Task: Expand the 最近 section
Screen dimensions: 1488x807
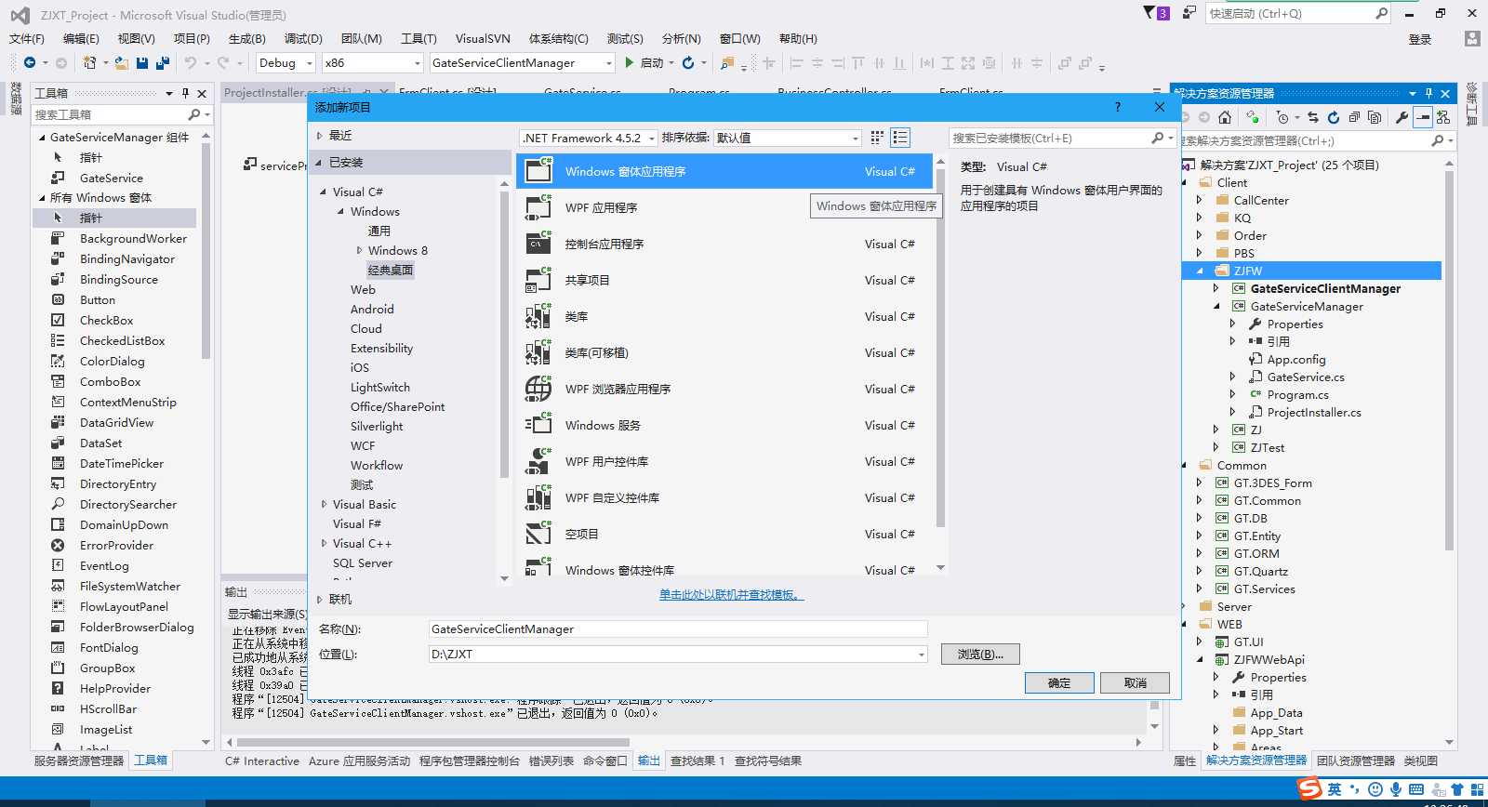Action: point(320,135)
